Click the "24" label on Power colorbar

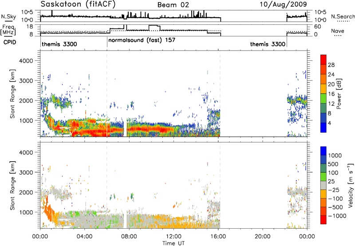[331, 75]
